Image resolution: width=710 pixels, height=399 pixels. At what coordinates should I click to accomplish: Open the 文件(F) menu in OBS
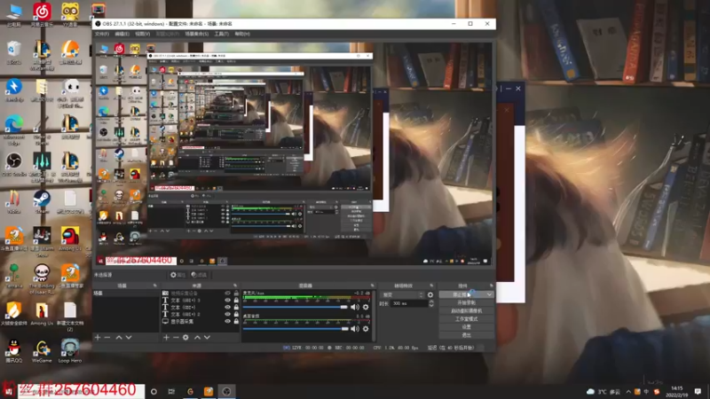[102, 34]
